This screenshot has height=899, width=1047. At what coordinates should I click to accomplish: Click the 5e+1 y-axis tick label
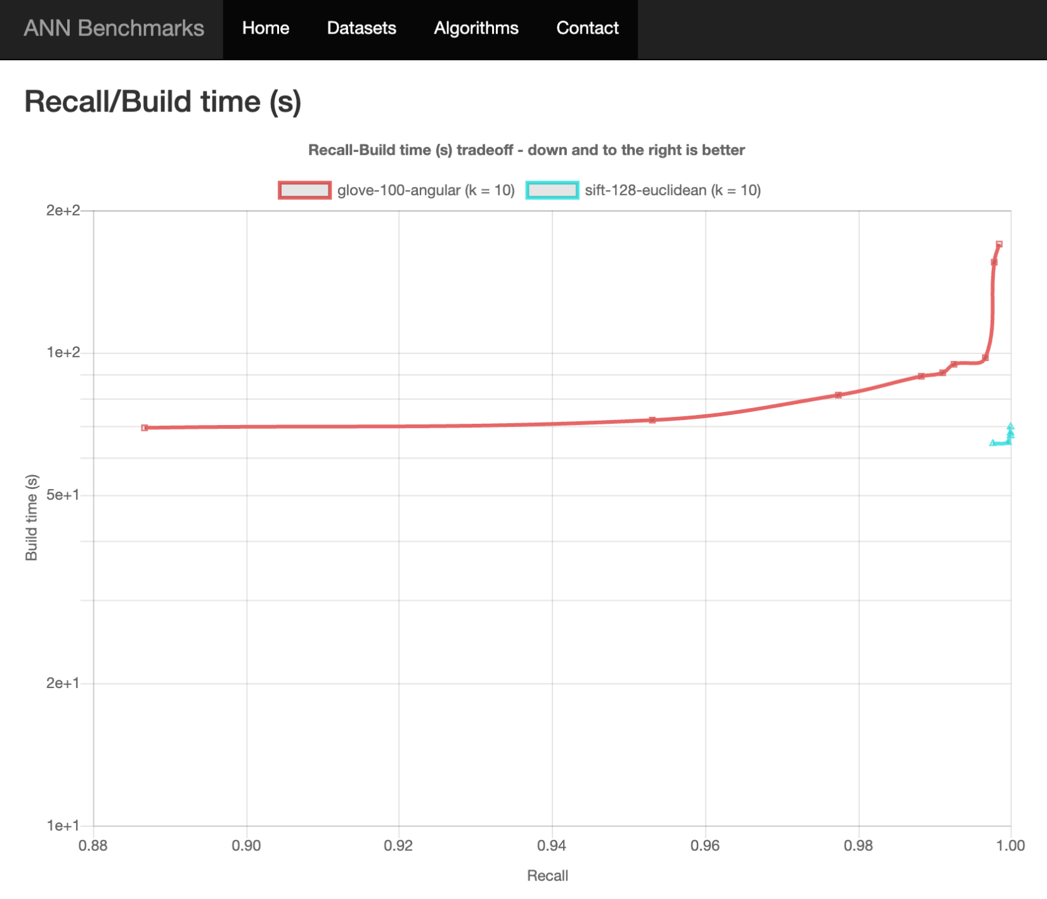63,495
